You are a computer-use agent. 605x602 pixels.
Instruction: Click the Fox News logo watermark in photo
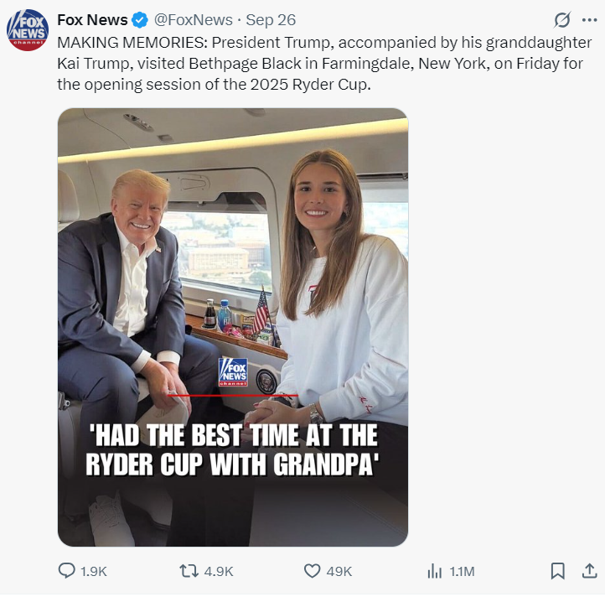tap(233, 371)
